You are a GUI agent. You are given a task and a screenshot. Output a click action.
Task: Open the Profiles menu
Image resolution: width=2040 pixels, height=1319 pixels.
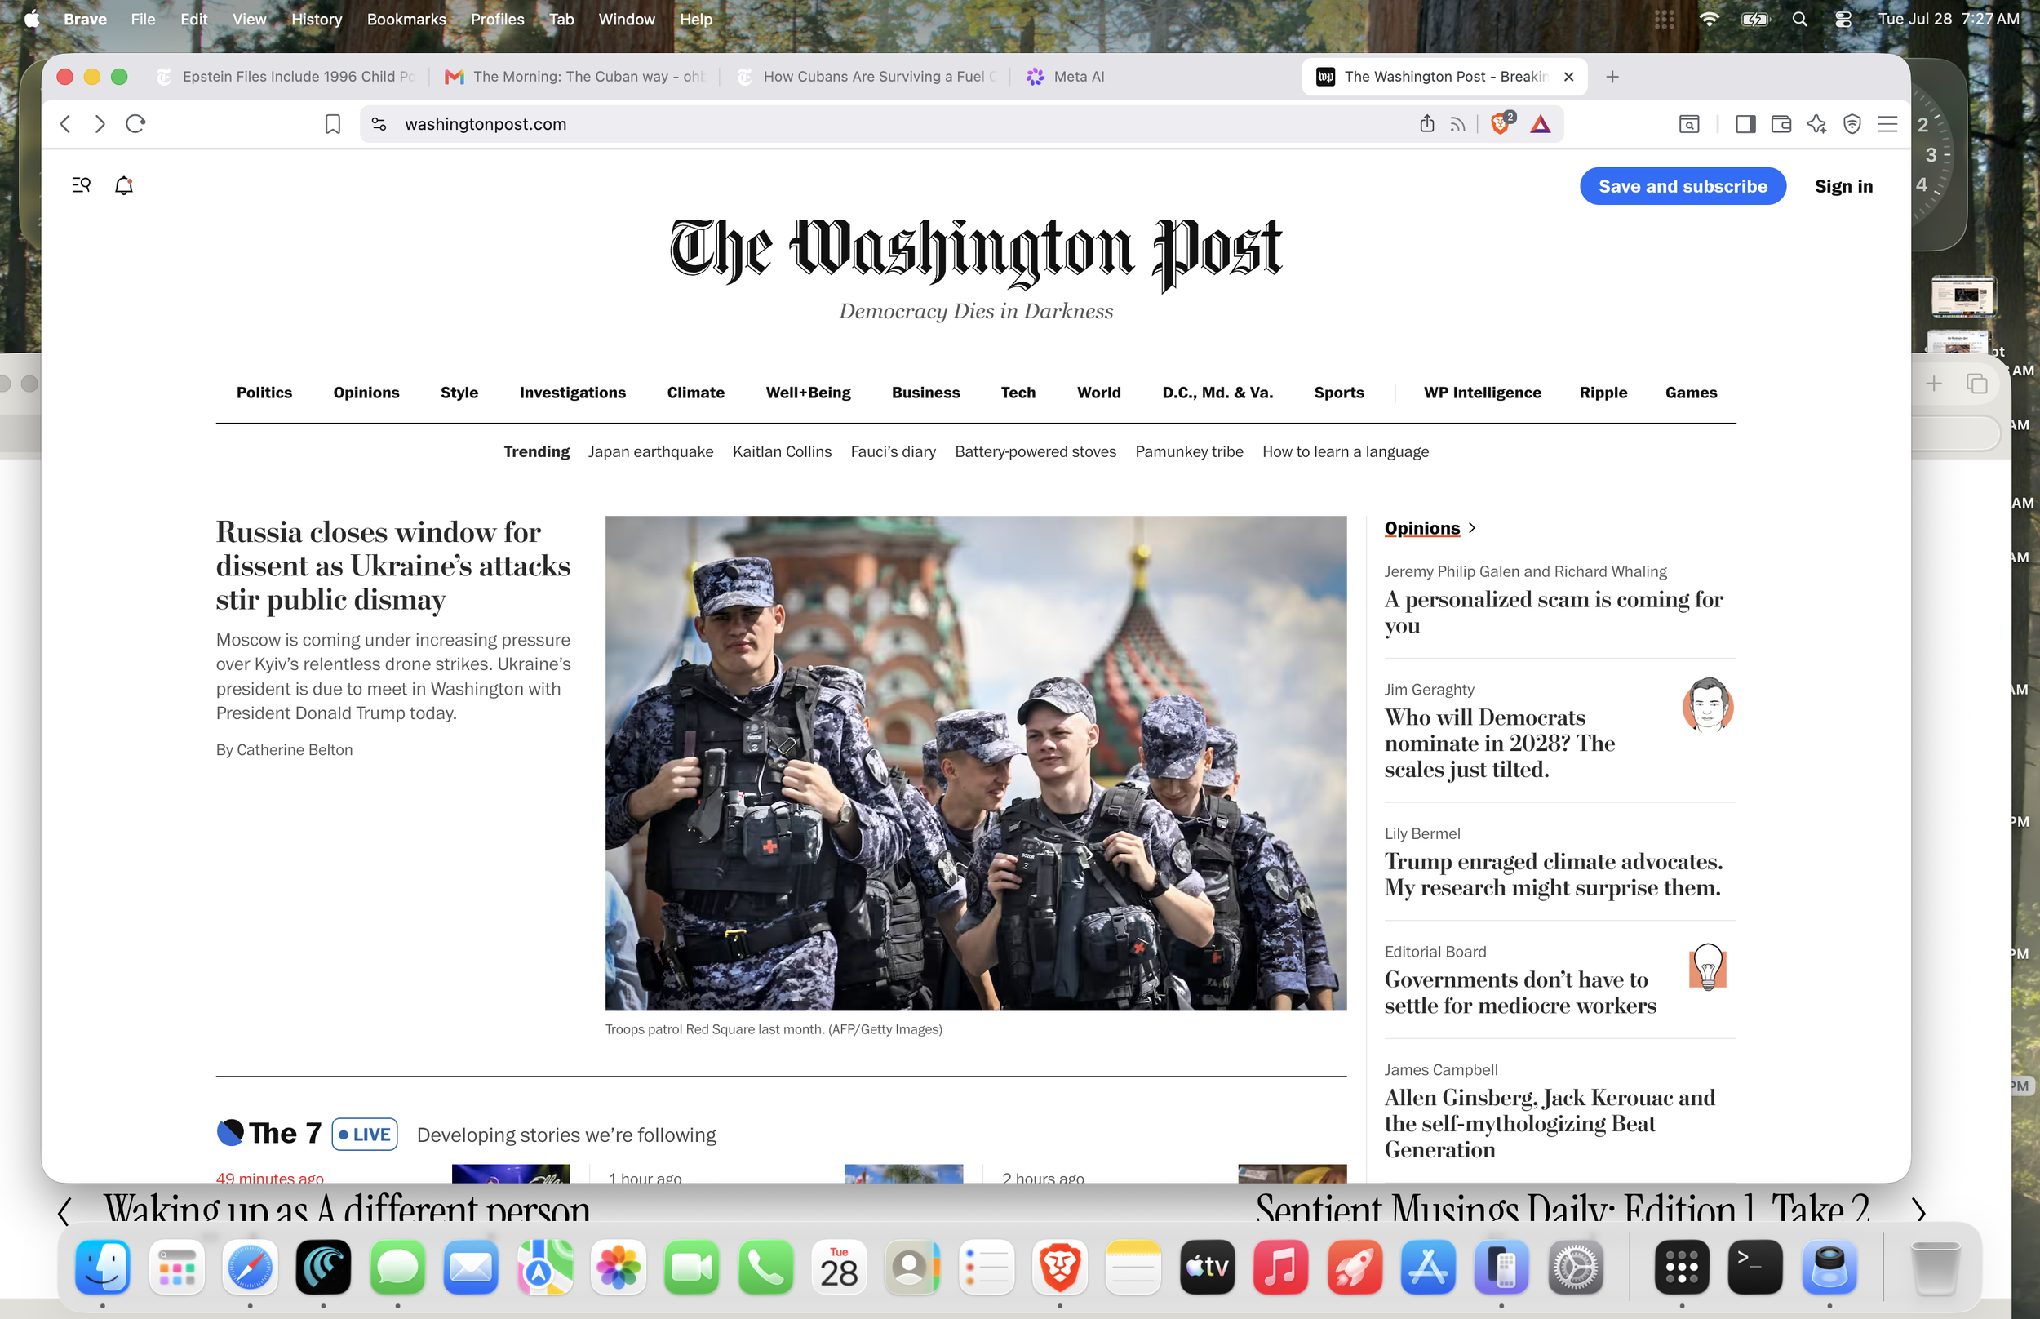[x=498, y=19]
